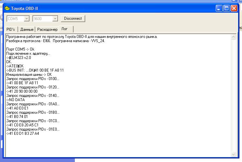
Task: Click the '->41 E0 D1 B3 27 A4' line
Action: (23, 133)
